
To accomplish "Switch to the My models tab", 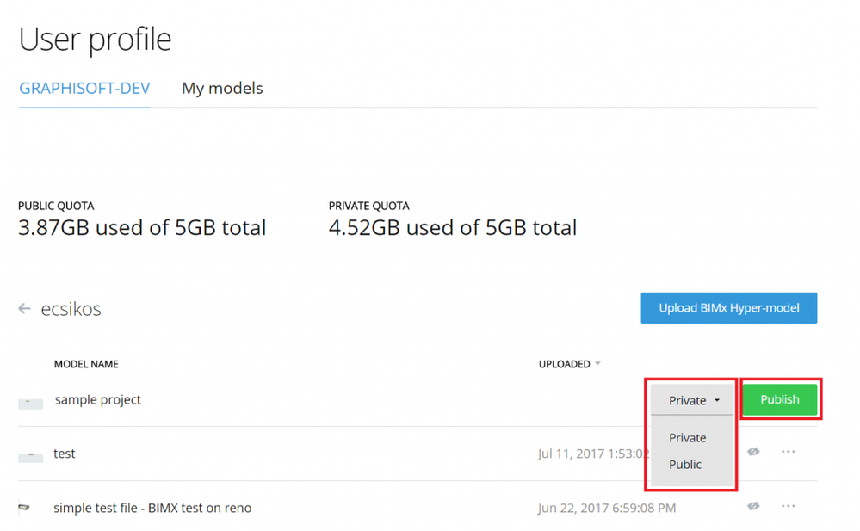I will click(222, 89).
